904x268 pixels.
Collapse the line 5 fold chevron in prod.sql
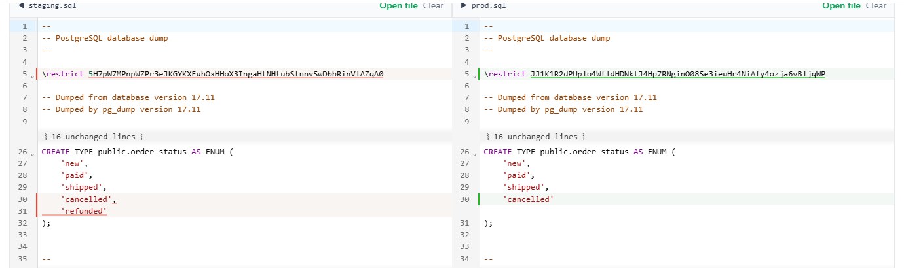(474, 76)
